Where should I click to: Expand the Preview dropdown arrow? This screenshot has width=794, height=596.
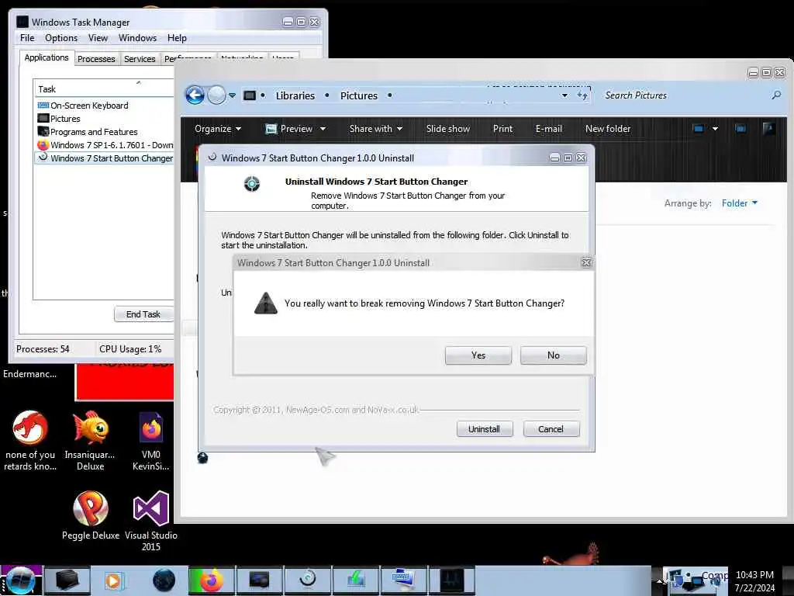click(323, 129)
